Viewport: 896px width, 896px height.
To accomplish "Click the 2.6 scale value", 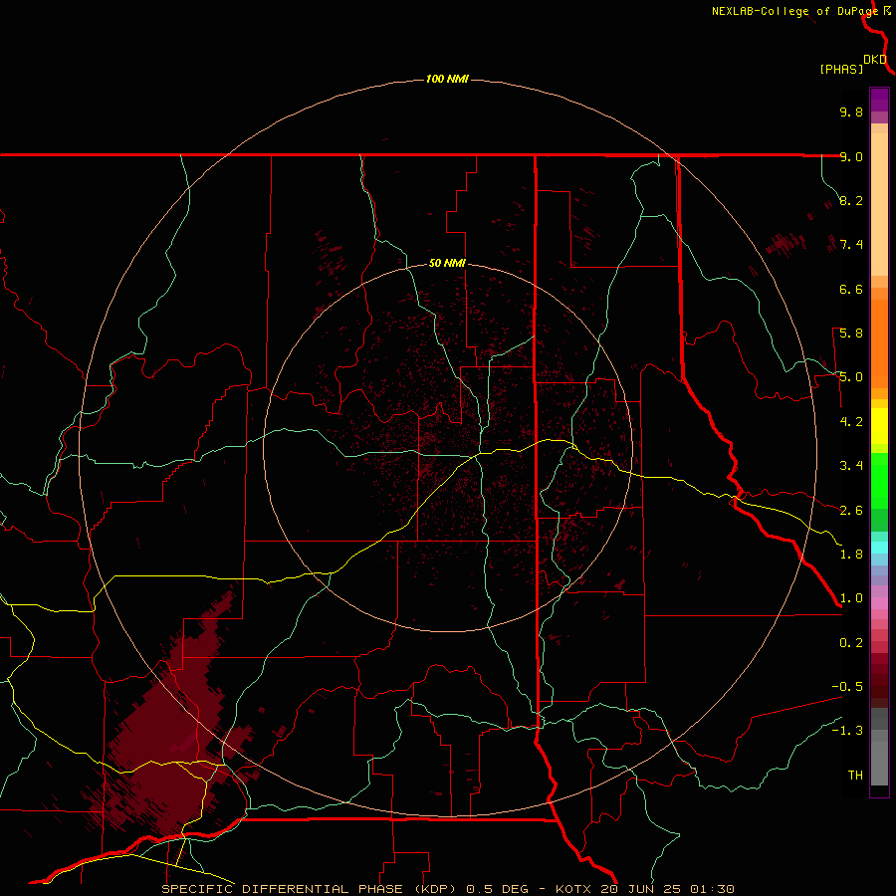I will pos(851,511).
